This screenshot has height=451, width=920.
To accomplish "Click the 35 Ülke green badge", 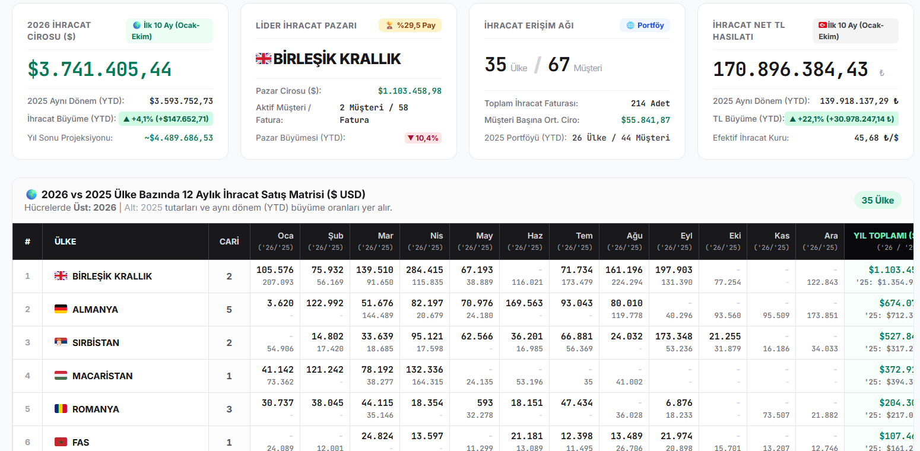I will pos(878,201).
